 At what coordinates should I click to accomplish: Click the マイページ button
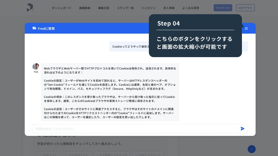(x=223, y=8)
